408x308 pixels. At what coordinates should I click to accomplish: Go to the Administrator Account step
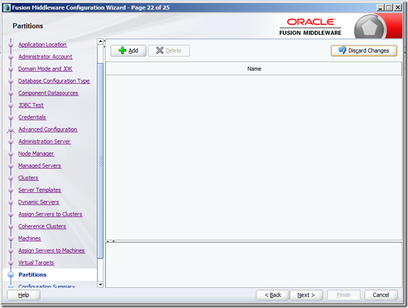click(45, 57)
